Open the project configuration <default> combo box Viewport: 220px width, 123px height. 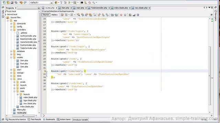pos(41,2)
